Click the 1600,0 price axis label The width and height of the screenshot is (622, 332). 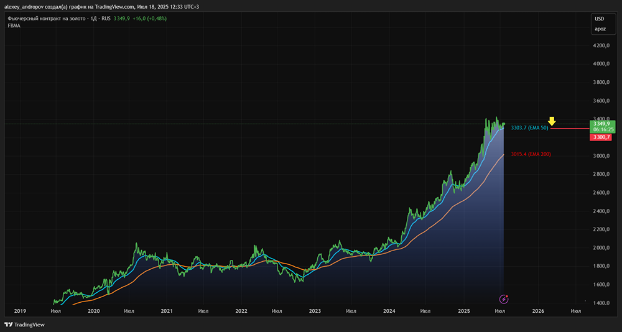click(601, 285)
